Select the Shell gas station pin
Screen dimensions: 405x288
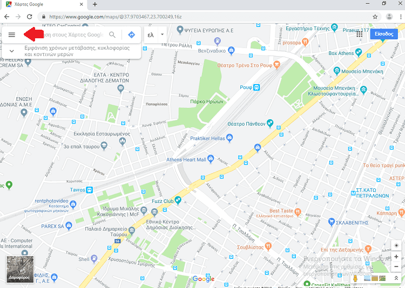[94, 259]
